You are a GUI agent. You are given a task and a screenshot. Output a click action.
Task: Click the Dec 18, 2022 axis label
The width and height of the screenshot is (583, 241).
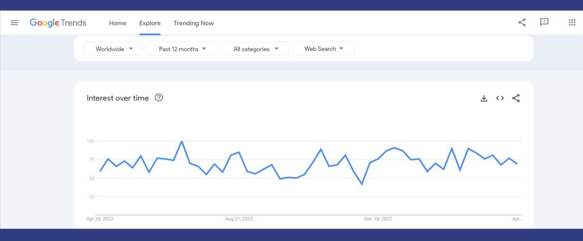tap(378, 219)
